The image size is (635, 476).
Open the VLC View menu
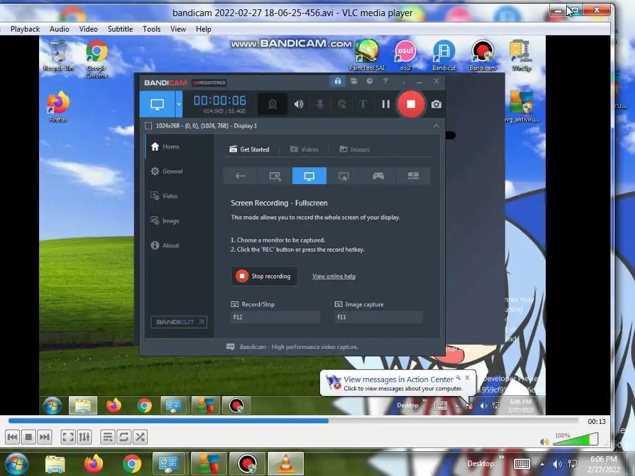(178, 29)
